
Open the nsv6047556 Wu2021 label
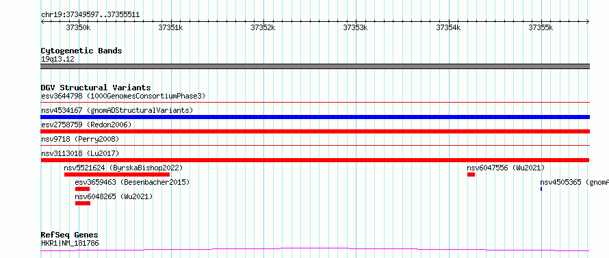(x=506, y=168)
